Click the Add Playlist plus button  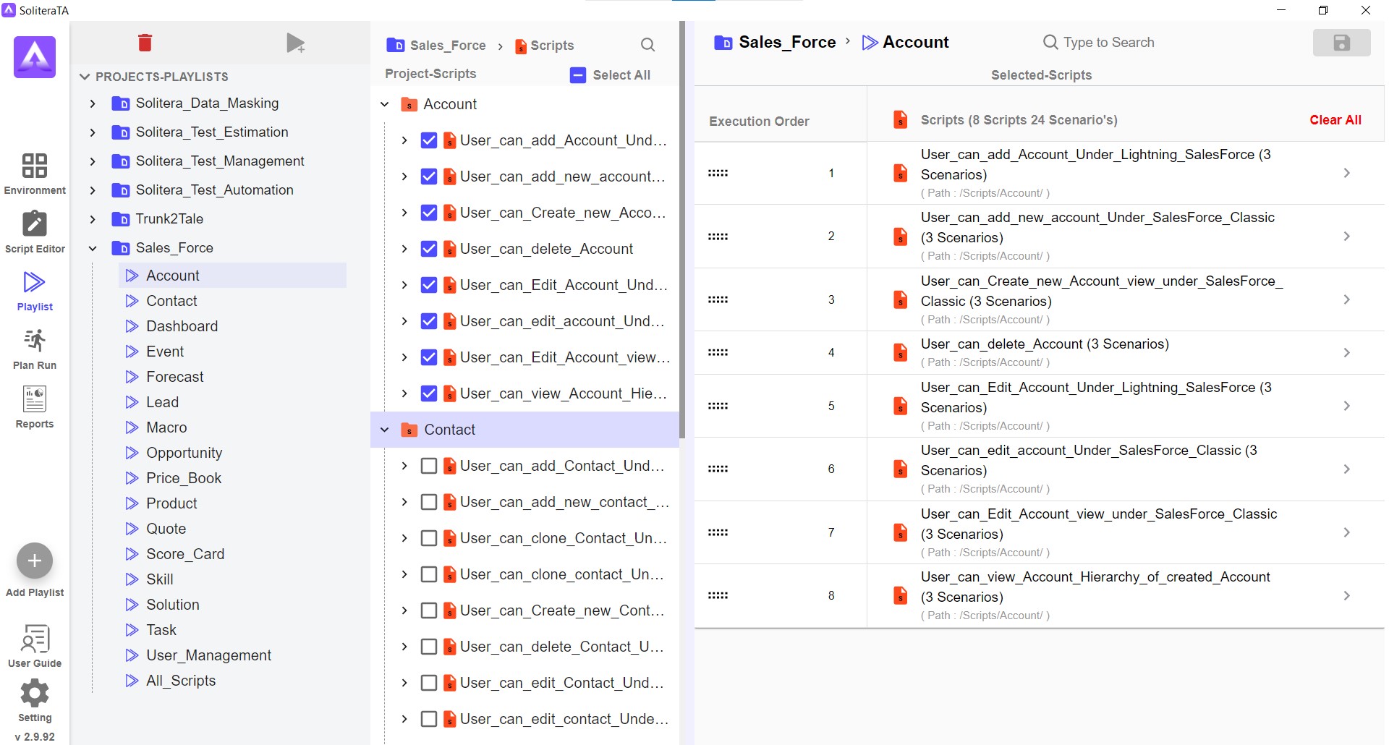click(35, 561)
